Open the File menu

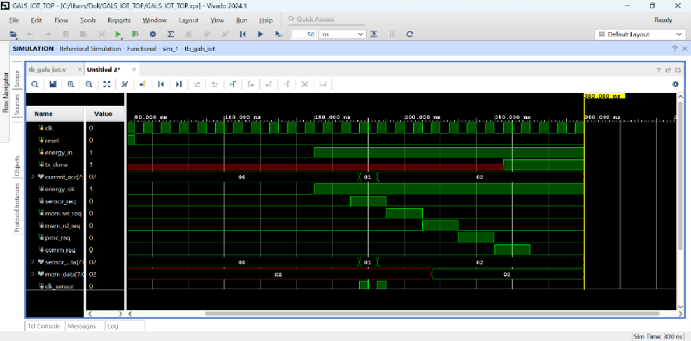[14, 20]
